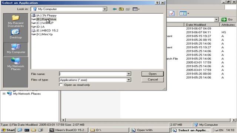Select the row dated 2019-06-07 04:09
This screenshot has height=133, width=237.
pyautogui.click(x=198, y=28)
